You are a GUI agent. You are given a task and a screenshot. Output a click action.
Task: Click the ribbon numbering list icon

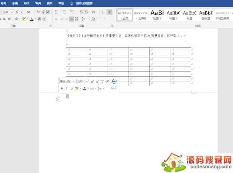64,12
